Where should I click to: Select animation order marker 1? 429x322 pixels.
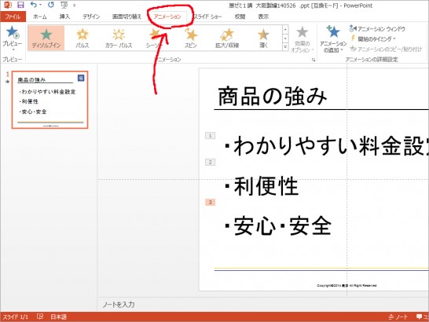pos(210,135)
